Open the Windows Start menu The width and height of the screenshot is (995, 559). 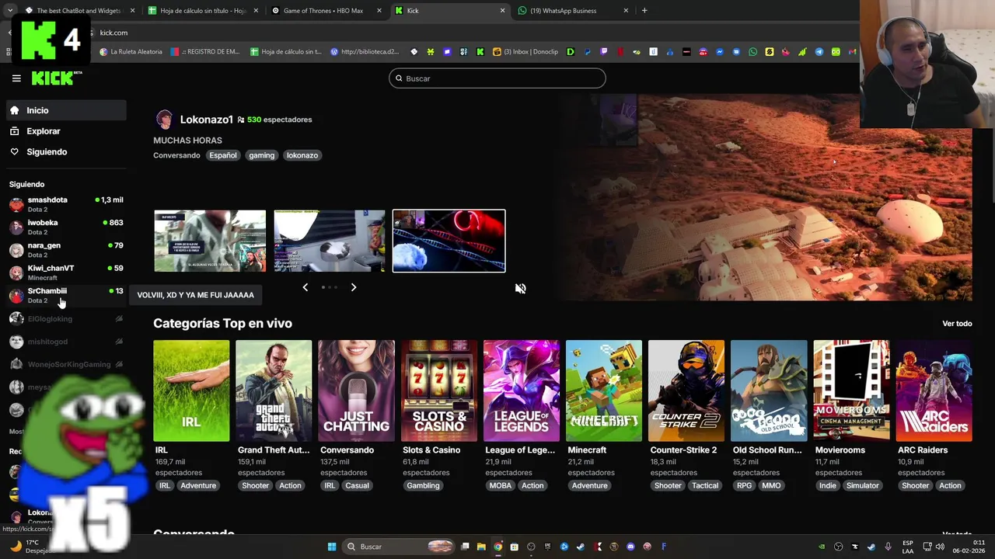pos(332,547)
